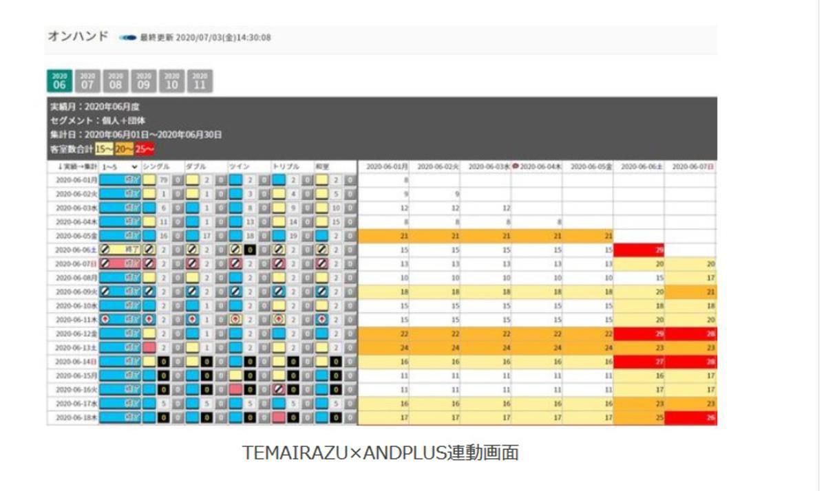This screenshot has width=826, height=491.
Task: Click the ダブル count 17 on 2020-06-05
Action: [x=206, y=237]
